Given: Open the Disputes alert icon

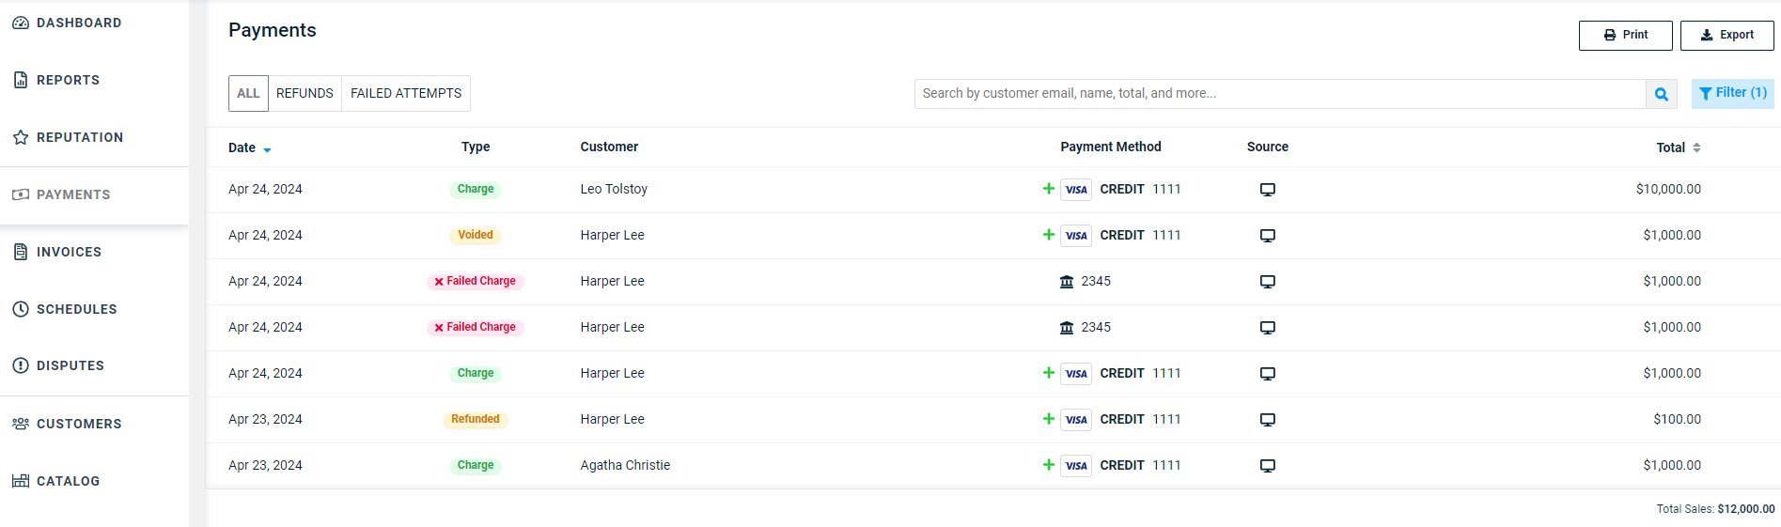Looking at the screenshot, I should 21,365.
